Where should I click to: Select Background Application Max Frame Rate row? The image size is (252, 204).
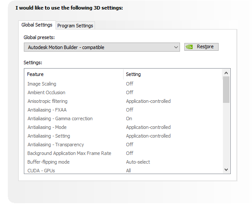coord(124,153)
